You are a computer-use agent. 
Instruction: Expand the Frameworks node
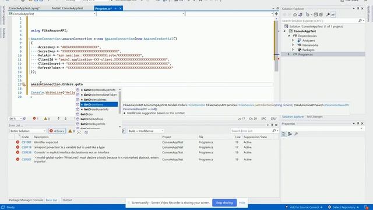click(x=293, y=45)
